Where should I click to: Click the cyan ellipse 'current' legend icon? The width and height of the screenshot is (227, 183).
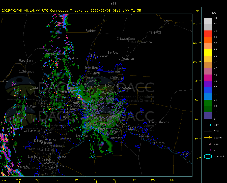pyautogui.click(x=208, y=156)
